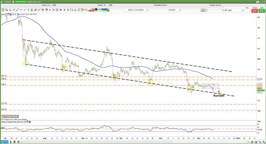Click the IT-Finance.com data notice
The image size is (266, 144).
pos(14,119)
